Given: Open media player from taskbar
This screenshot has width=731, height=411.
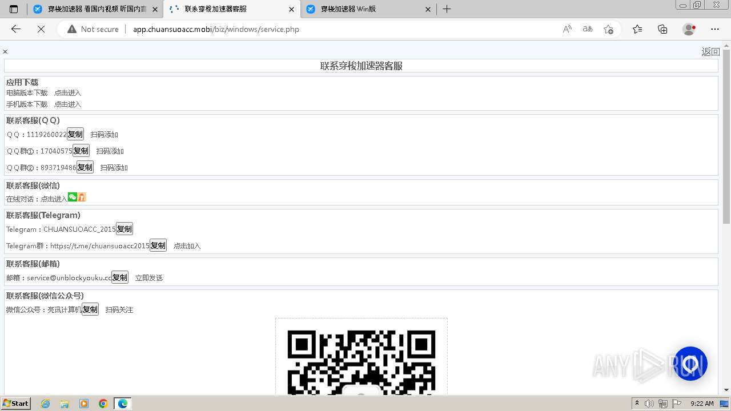Looking at the screenshot, I should (x=84, y=404).
